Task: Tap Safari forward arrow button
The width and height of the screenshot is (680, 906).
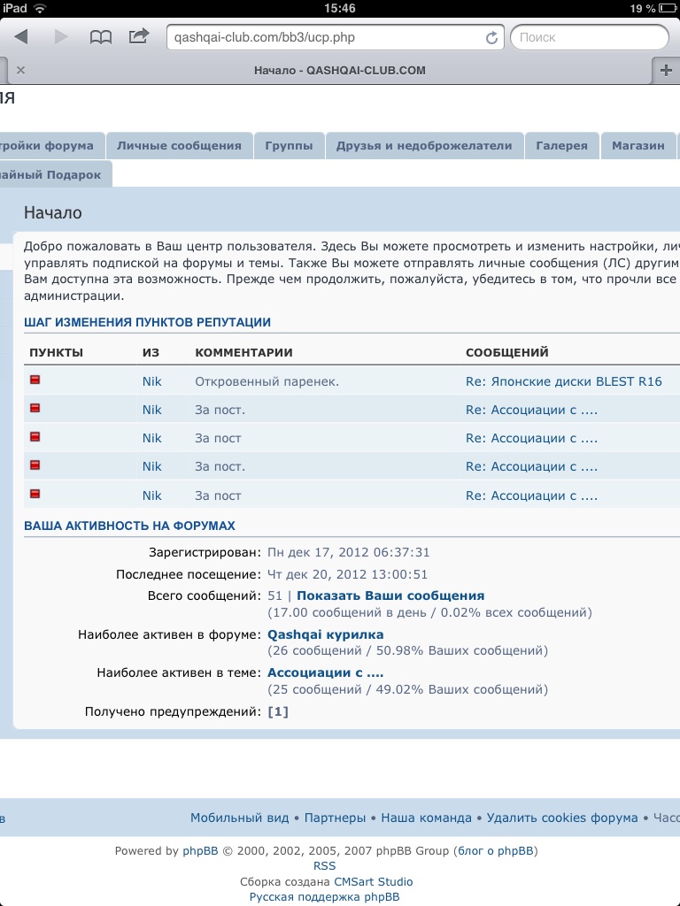Action: pos(61,37)
